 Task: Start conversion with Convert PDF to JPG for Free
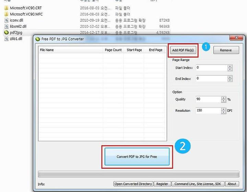(x=137, y=157)
